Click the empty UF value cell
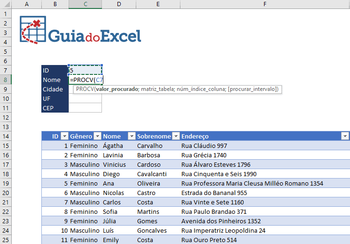350x244 pixels. [85, 98]
